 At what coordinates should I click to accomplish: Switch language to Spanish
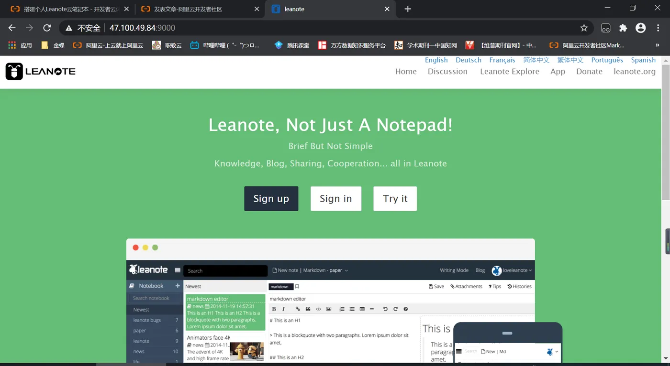pos(643,60)
